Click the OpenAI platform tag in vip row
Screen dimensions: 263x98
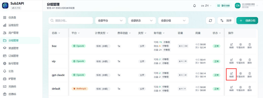79,61
